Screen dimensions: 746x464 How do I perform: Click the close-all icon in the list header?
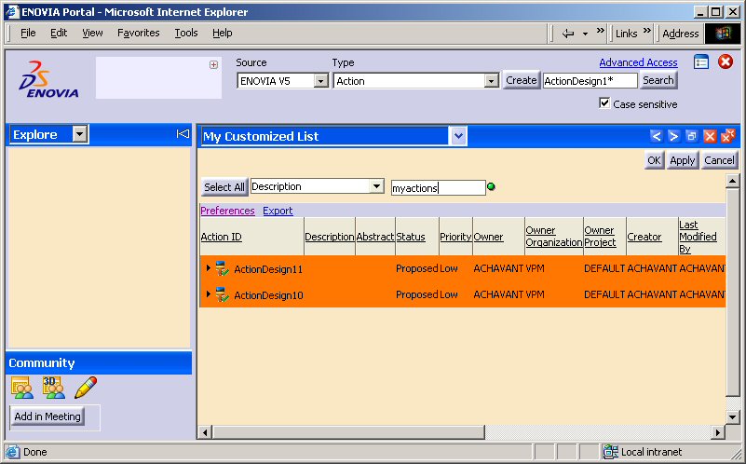point(728,136)
